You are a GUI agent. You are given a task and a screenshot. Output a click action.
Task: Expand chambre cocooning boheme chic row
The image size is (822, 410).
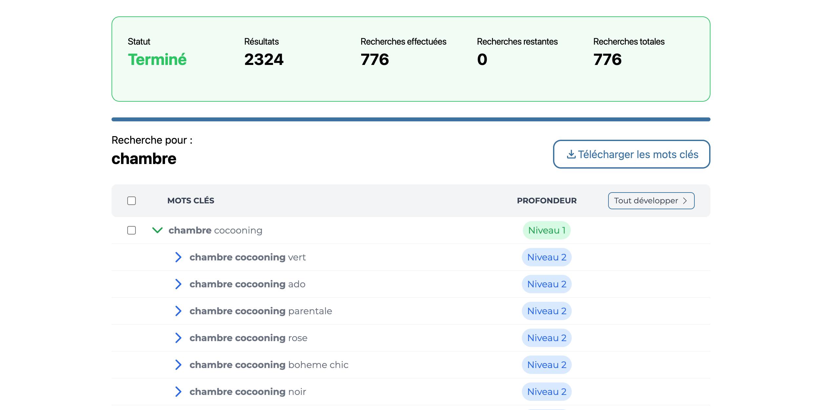tap(178, 365)
